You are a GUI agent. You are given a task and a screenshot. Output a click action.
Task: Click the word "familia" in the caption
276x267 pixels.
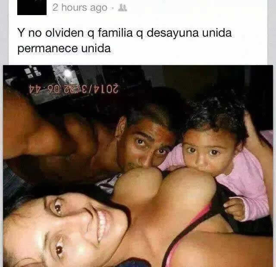coord(115,32)
